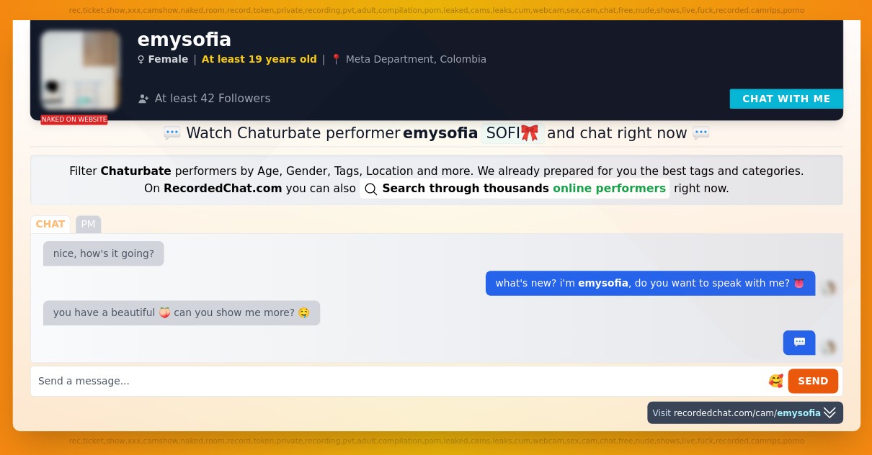872x455 pixels.
Task: Click the speech bubble icon before Watch Chaturbate
Action: point(172,133)
